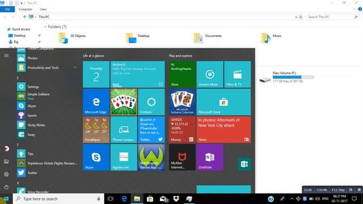Open the Microsoft Edge tile

[x=96, y=102]
